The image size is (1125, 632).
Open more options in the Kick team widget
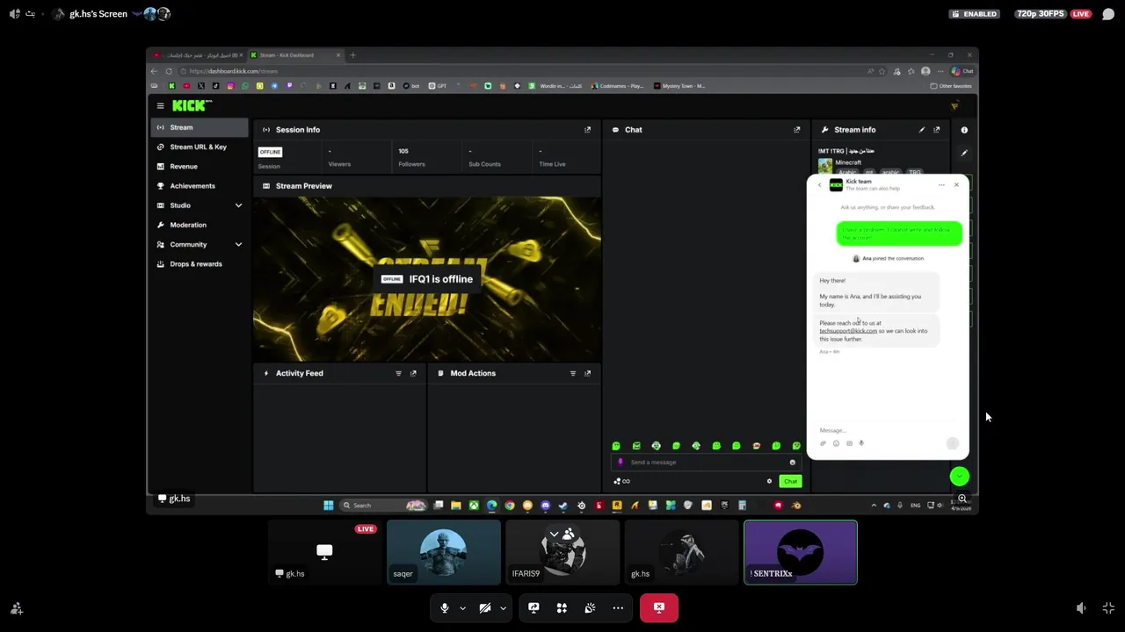(941, 184)
